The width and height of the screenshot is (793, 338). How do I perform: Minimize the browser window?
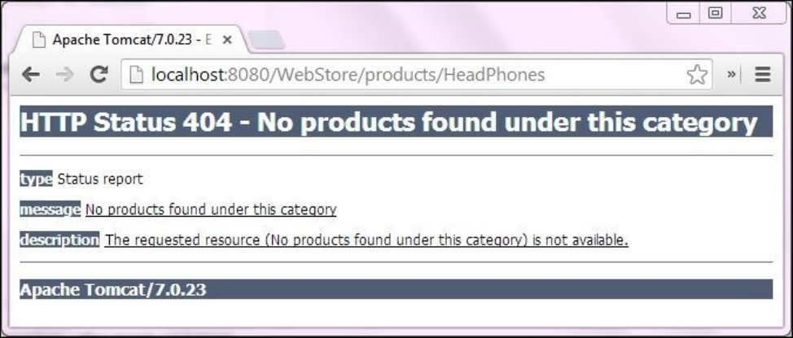(684, 14)
